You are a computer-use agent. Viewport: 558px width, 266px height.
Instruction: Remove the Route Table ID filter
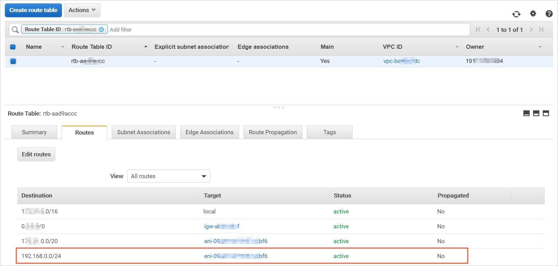pyautogui.click(x=101, y=29)
